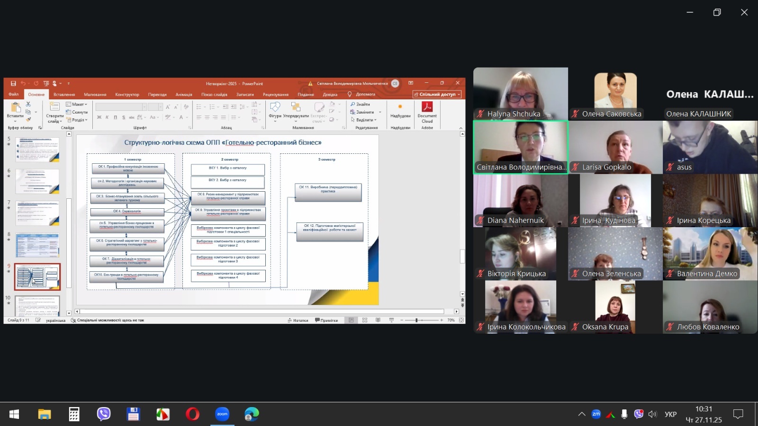Image resolution: width=758 pixels, height=426 pixels.
Task: Select the slide 8 thumbnail
Action: [x=37, y=245]
